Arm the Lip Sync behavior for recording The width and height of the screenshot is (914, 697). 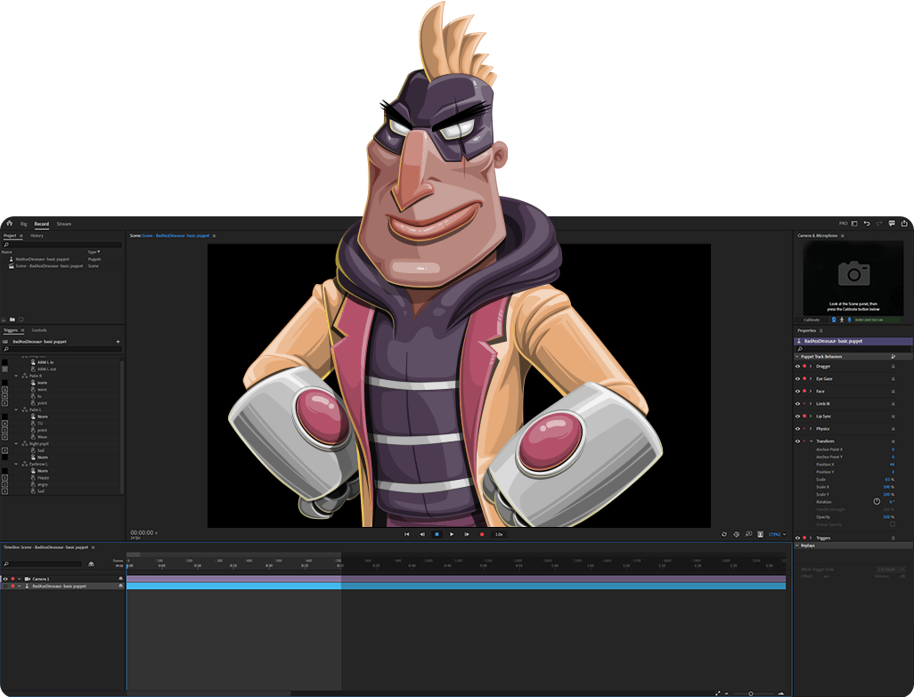point(804,416)
